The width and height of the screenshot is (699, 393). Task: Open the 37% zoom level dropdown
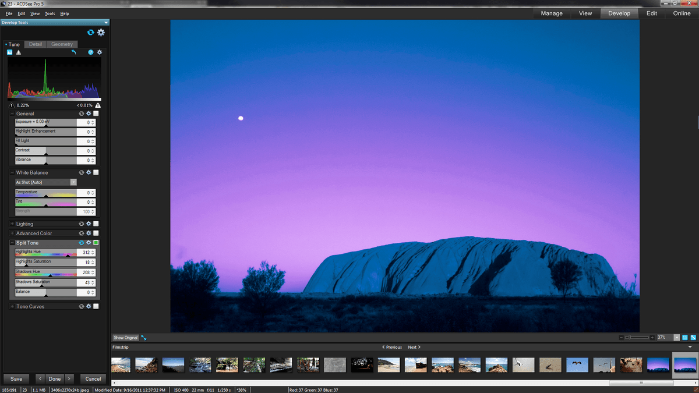676,338
